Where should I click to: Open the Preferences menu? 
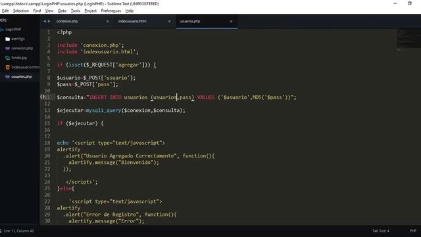coord(111,11)
